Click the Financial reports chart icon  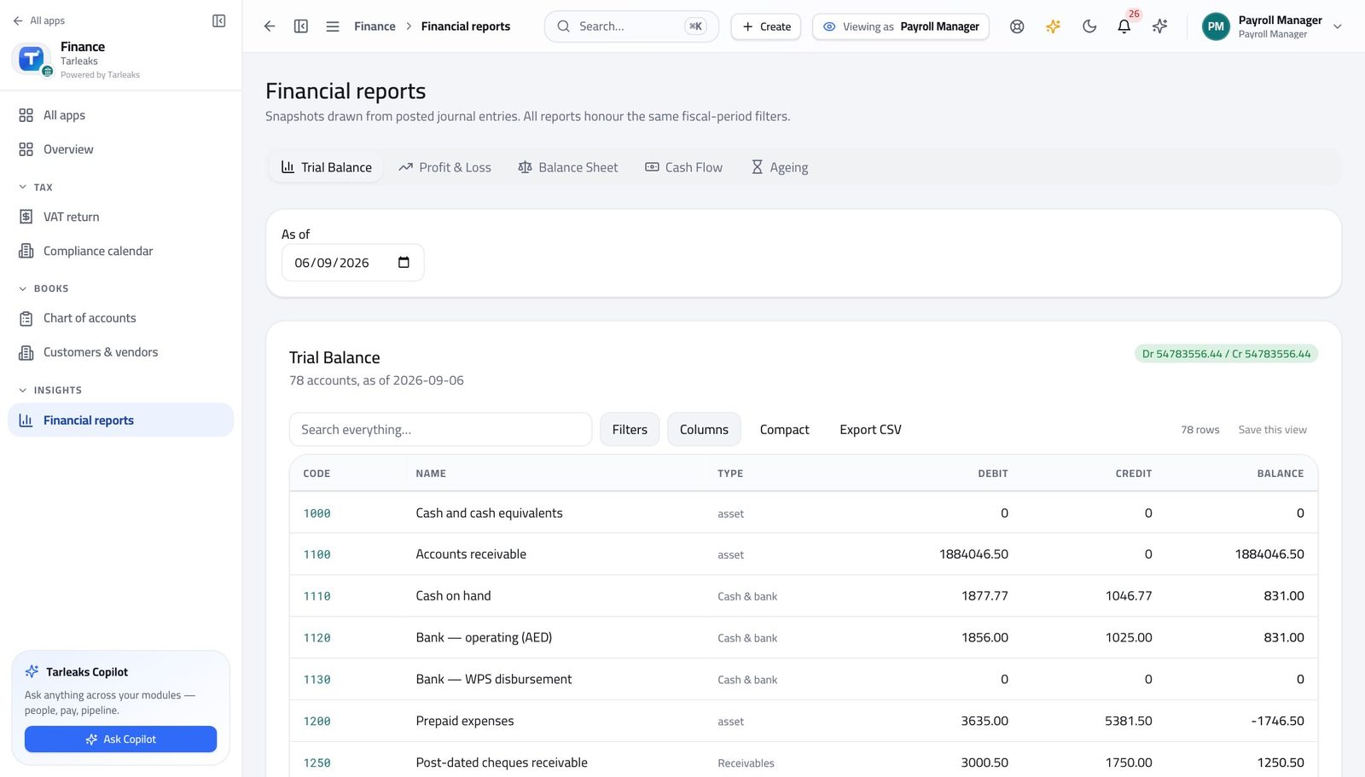point(26,420)
